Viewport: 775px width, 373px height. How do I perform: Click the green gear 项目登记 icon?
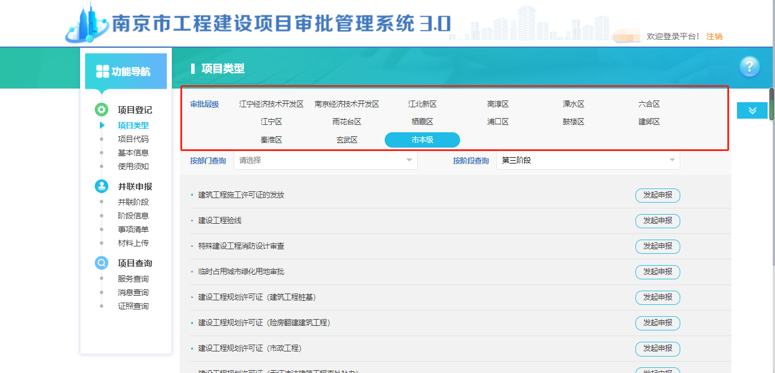pyautogui.click(x=102, y=110)
